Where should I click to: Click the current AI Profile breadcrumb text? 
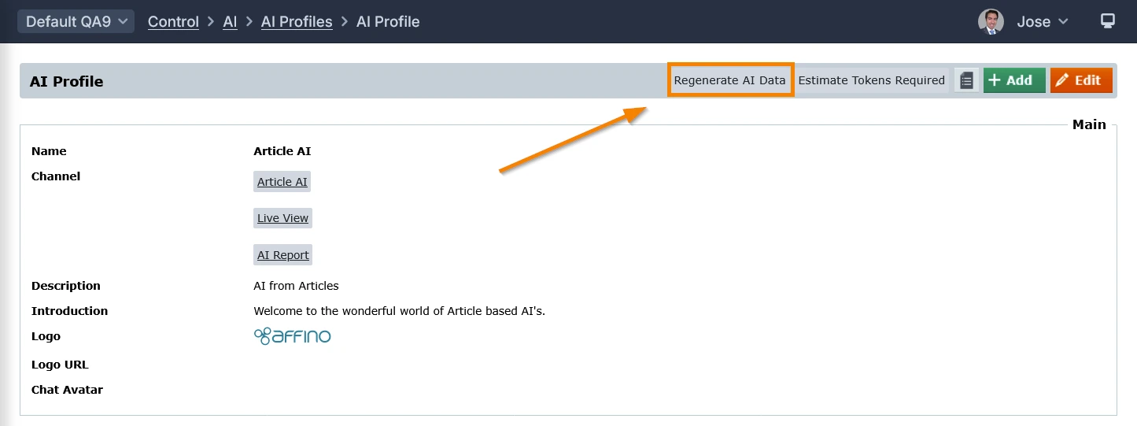point(388,21)
